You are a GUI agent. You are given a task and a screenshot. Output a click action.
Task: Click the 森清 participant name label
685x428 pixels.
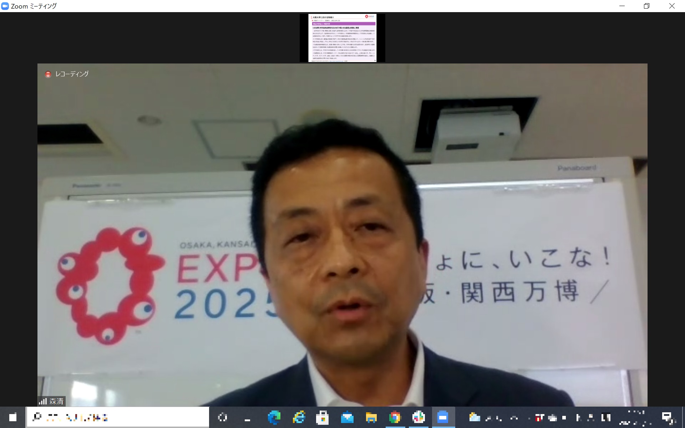[56, 401]
